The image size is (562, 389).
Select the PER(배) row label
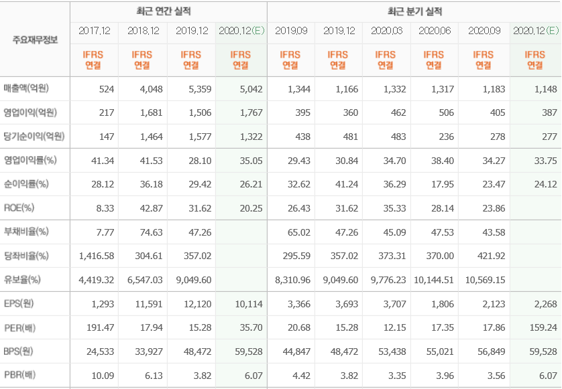pos(19,327)
